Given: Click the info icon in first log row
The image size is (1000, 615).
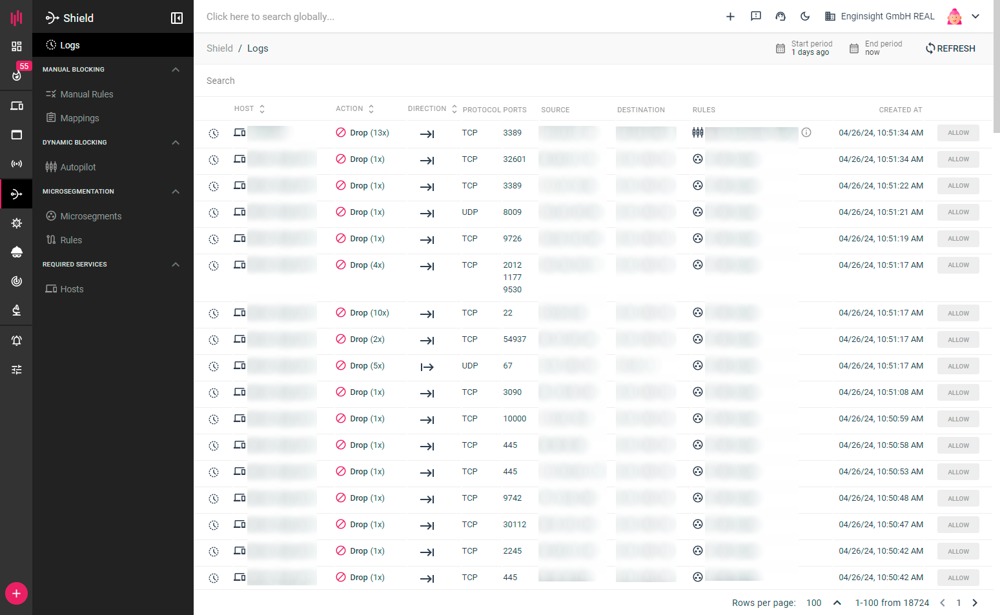Looking at the screenshot, I should [806, 133].
